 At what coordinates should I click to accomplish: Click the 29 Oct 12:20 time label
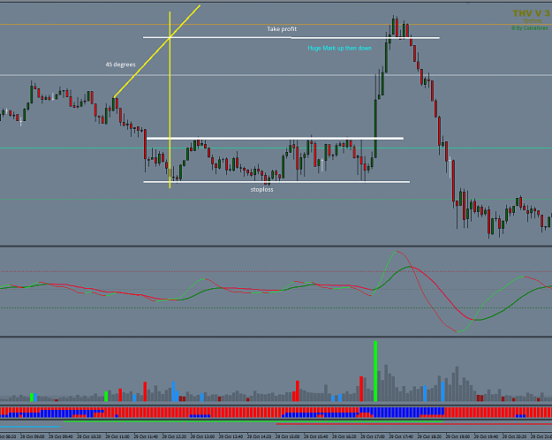tap(174, 436)
